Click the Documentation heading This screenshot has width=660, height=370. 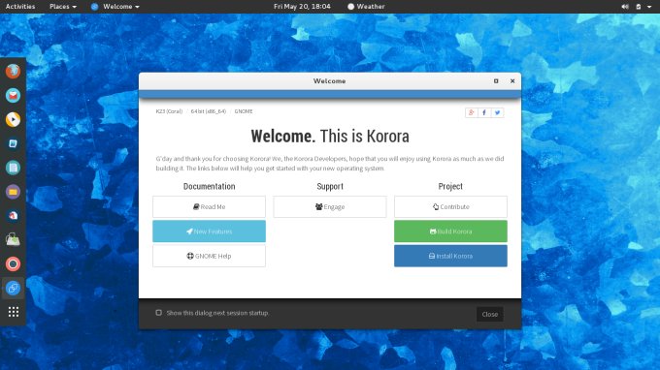point(210,187)
